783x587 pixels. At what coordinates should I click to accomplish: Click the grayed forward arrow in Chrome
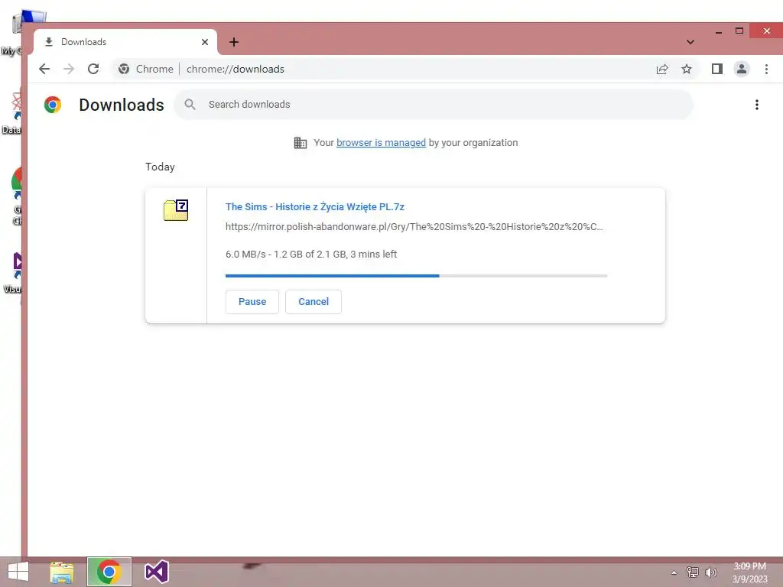69,69
